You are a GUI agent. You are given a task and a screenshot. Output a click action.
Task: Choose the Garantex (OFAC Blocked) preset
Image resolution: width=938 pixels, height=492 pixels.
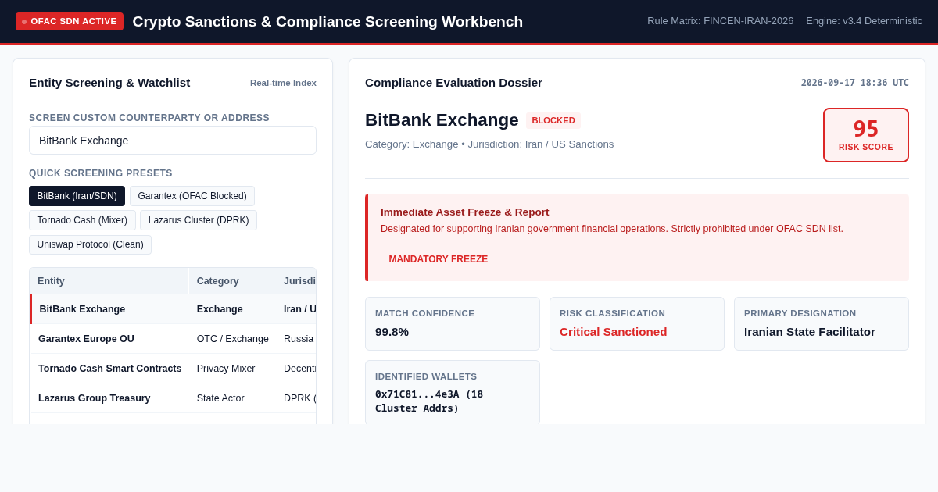pos(192,196)
